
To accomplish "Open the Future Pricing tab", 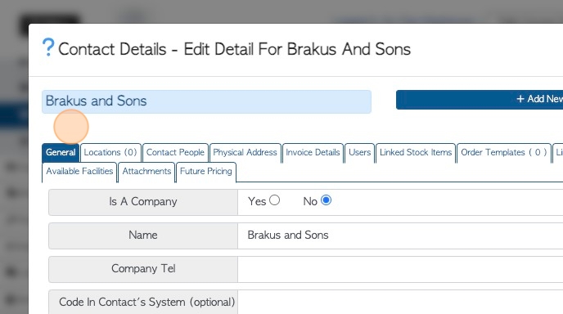I will 206,172.
